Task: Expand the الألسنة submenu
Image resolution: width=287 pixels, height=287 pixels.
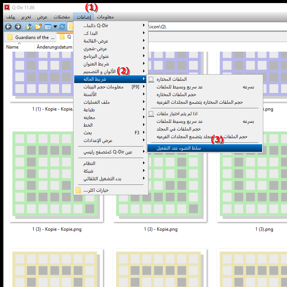Action: (111, 95)
